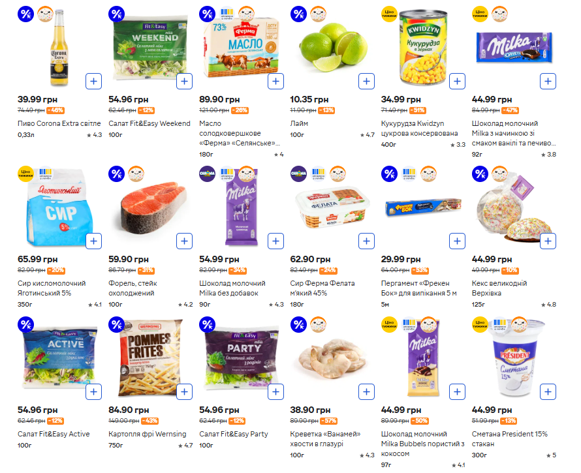Add Corona Extra beer to cart
This screenshot has width=581, height=473.
[93, 82]
